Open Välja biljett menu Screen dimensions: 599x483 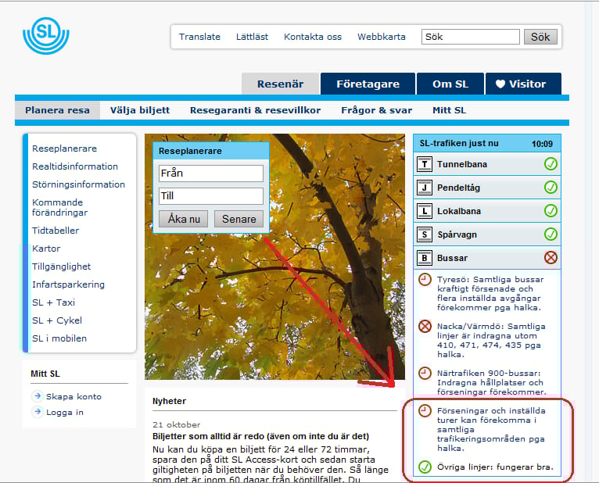point(140,110)
